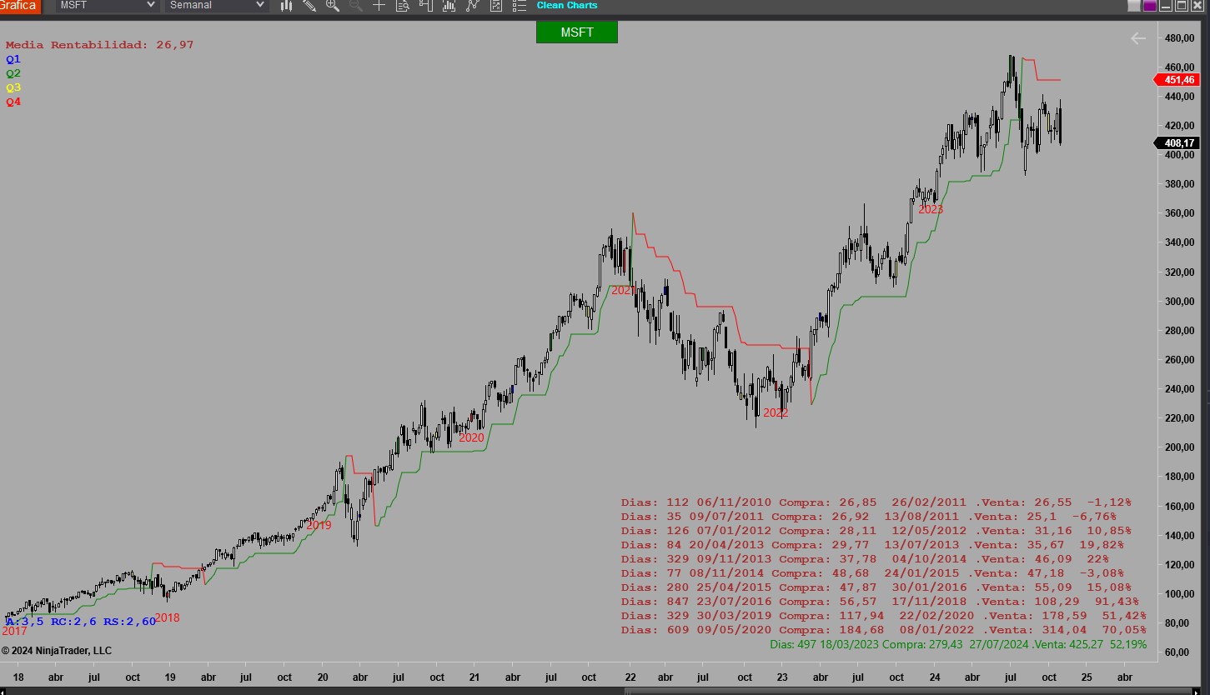Open the indicators icon
1210x695 pixels.
(x=449, y=6)
